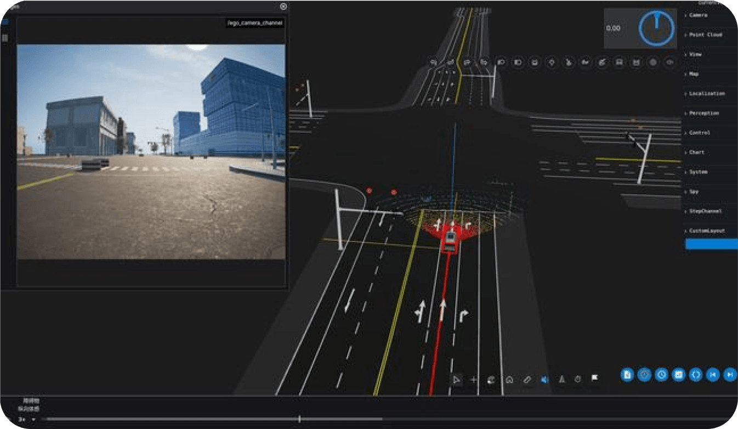Toggle the light bulb icon in top toolbar
The height and width of the screenshot is (429, 738).
(x=552, y=63)
